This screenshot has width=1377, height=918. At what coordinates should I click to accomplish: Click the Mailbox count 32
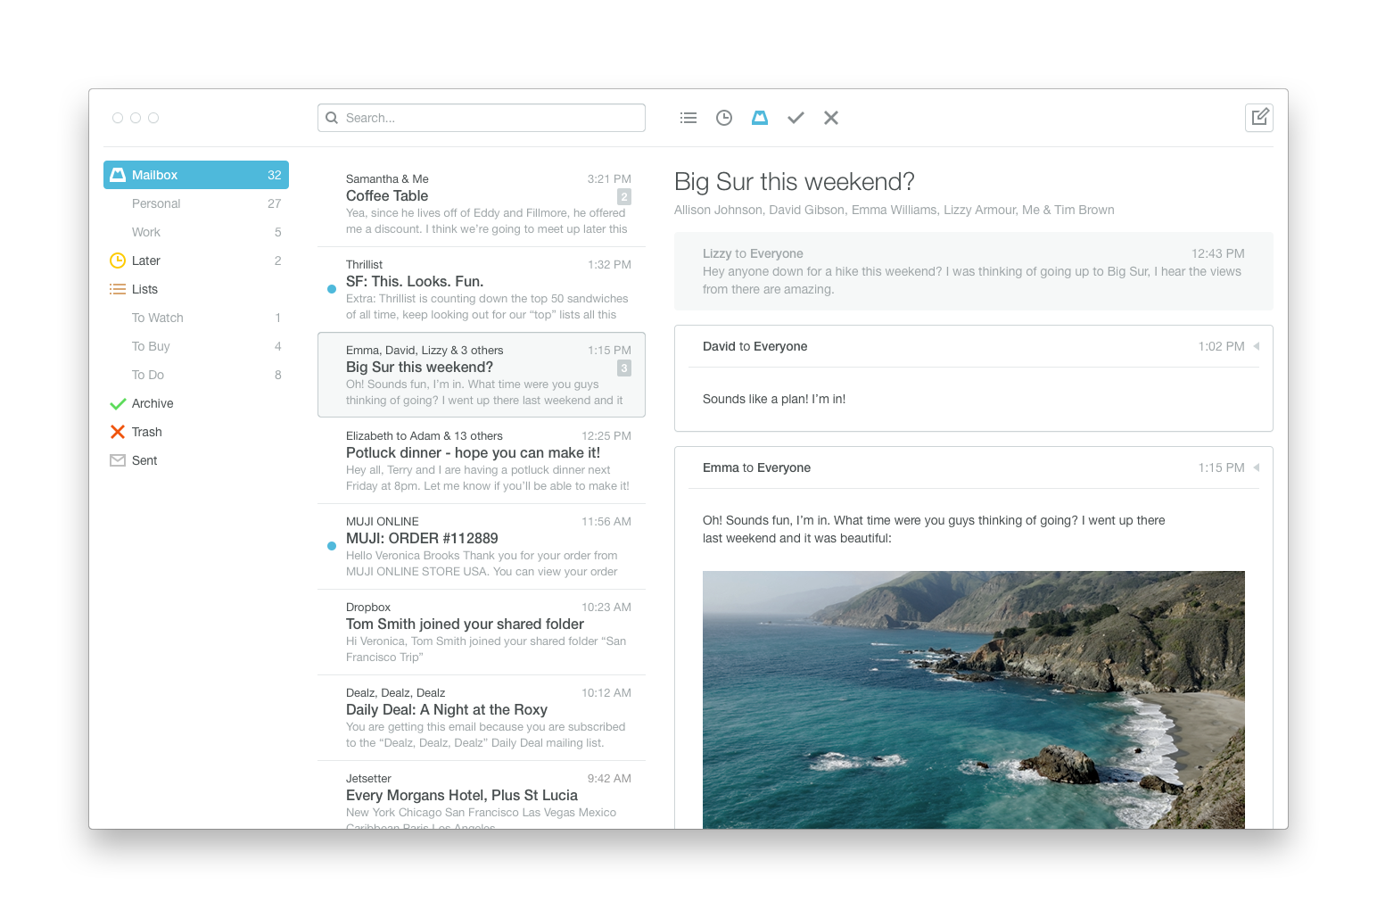click(x=275, y=175)
